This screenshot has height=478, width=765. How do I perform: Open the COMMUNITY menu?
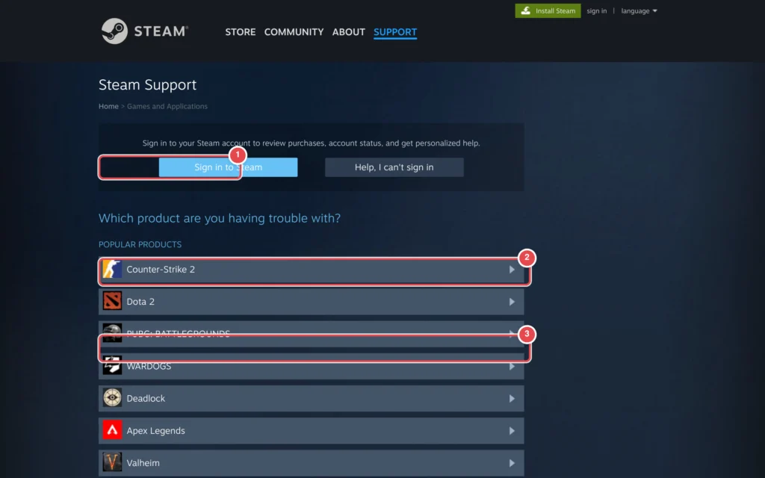tap(294, 32)
